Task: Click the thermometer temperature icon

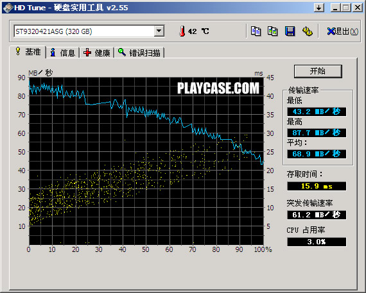Action: tap(182, 31)
